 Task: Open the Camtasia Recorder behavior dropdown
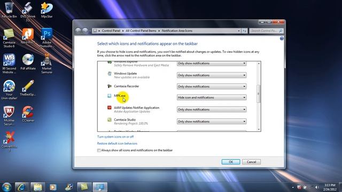pos(212,86)
